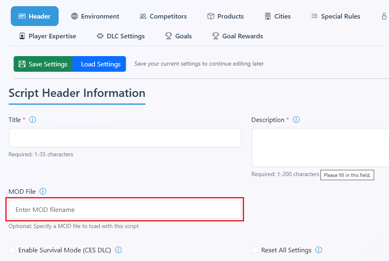The image size is (389, 261).
Task: Click the Load Settings button
Action: (x=99, y=64)
